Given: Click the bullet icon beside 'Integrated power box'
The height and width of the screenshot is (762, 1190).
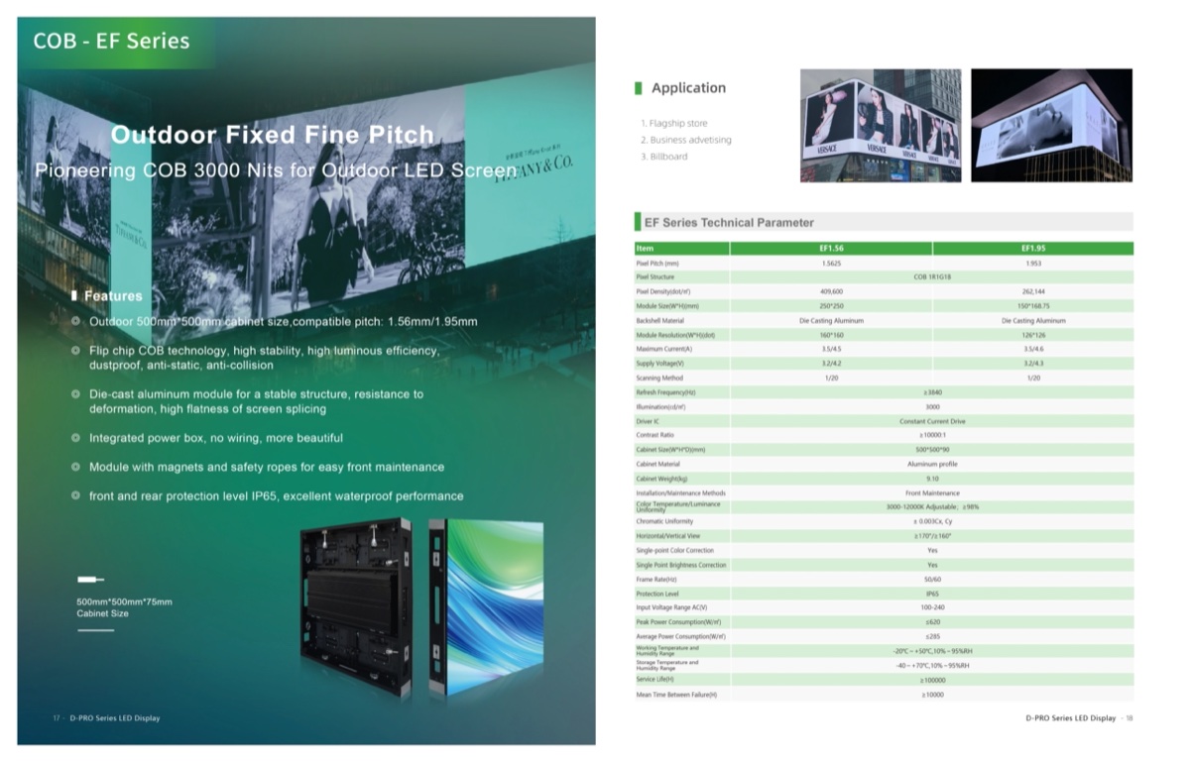Looking at the screenshot, I should point(76,437).
